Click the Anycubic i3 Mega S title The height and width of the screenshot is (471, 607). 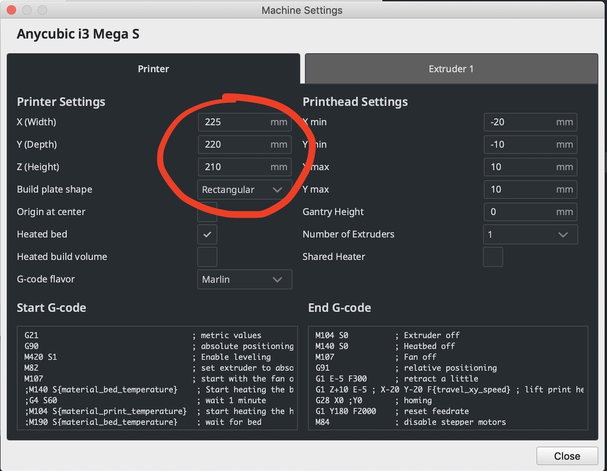click(78, 34)
